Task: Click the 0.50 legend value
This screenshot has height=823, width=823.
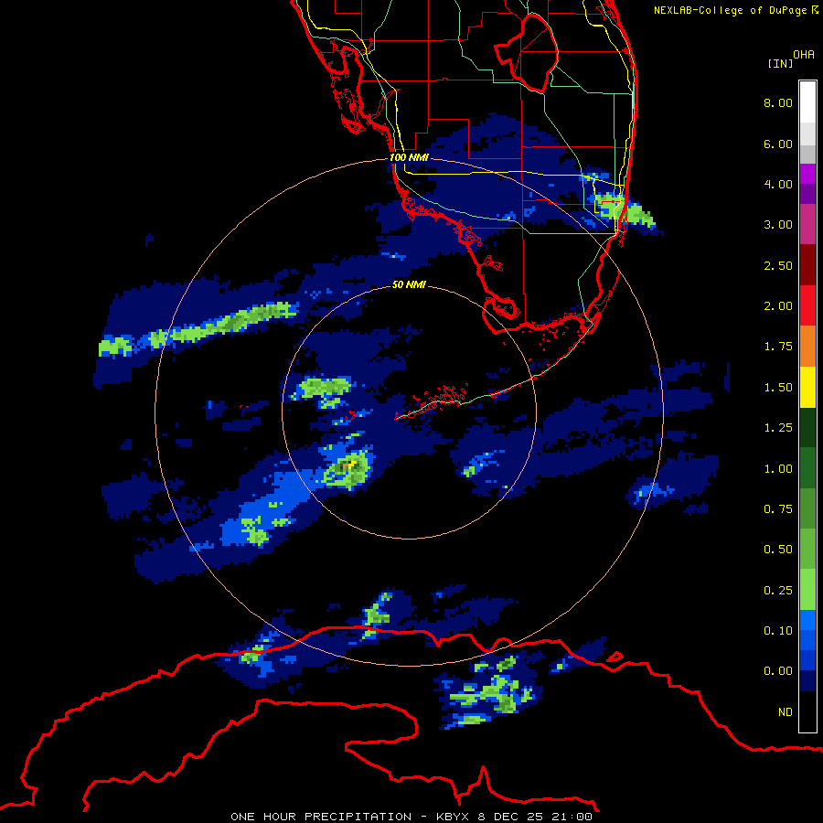Action: 778,550
